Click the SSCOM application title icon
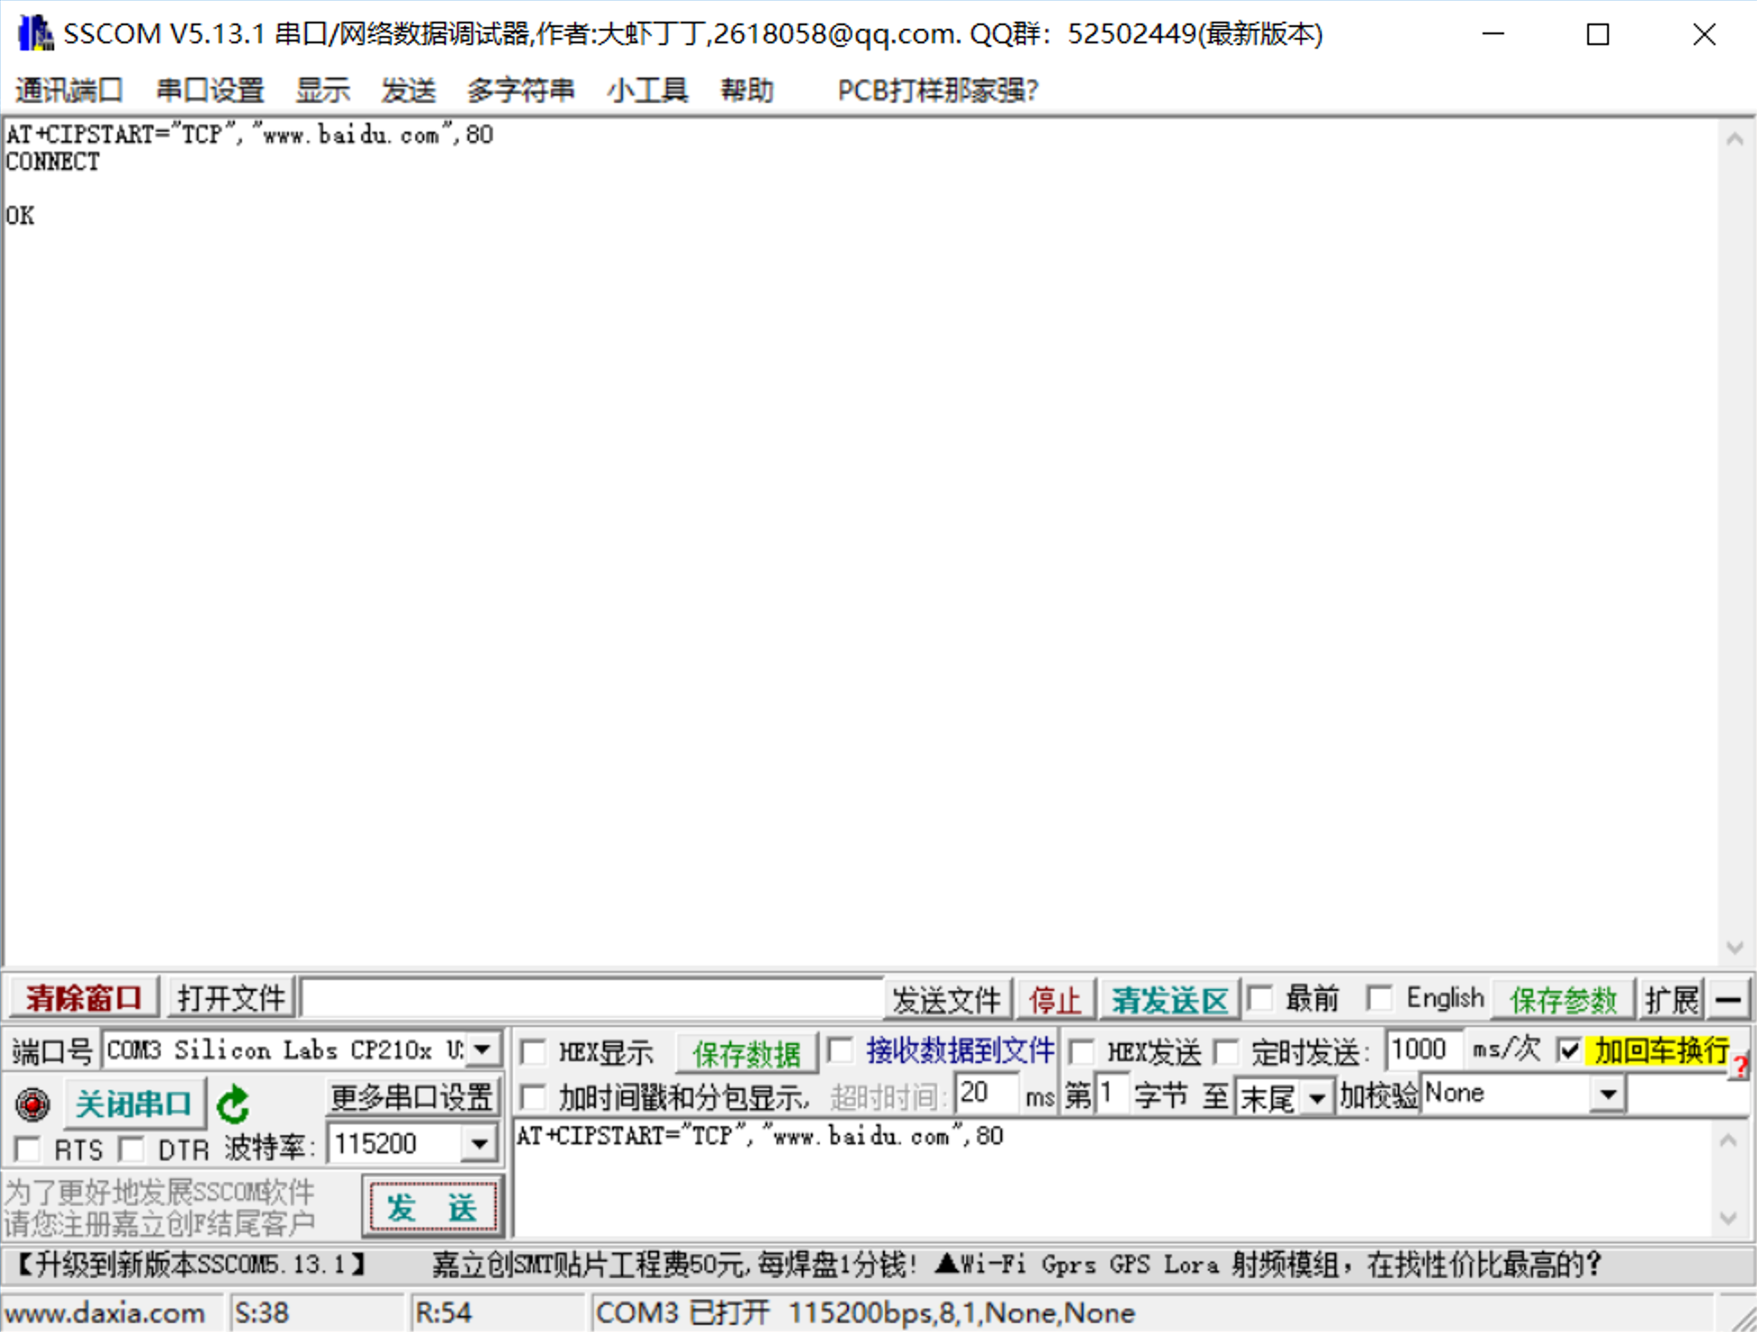The image size is (1757, 1332). pos(34,34)
